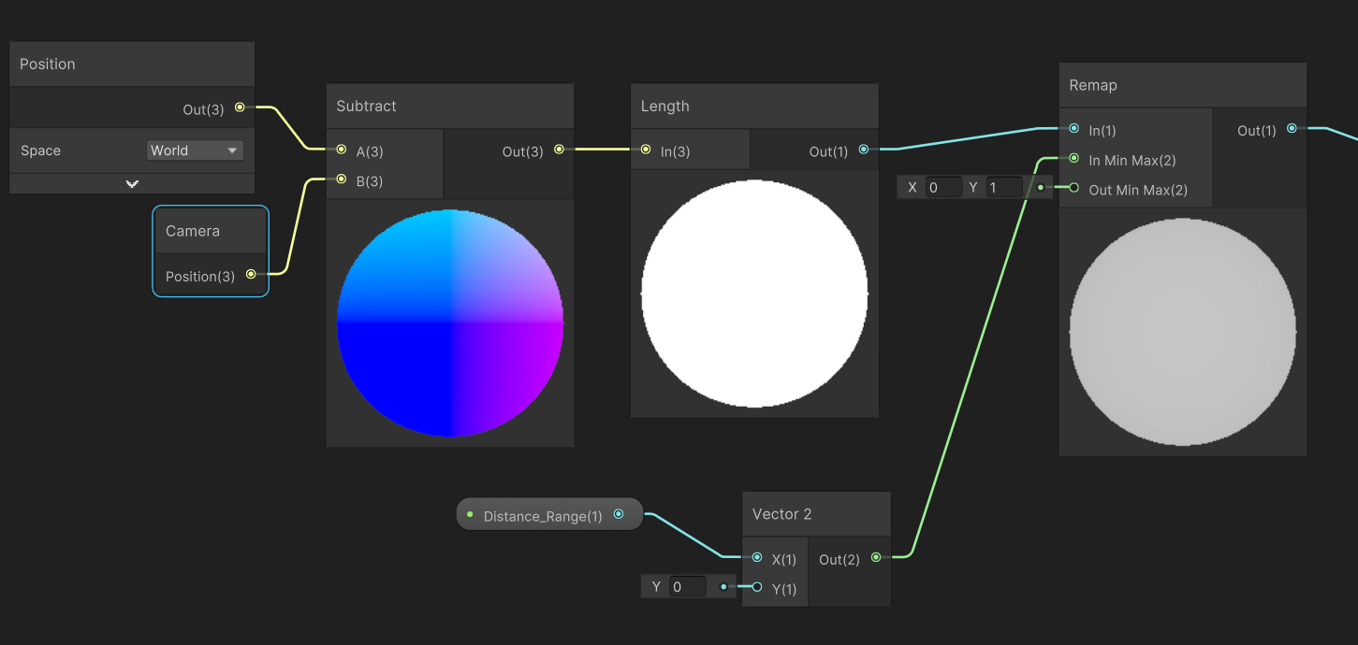Open the Space dropdown set to World

(x=195, y=150)
